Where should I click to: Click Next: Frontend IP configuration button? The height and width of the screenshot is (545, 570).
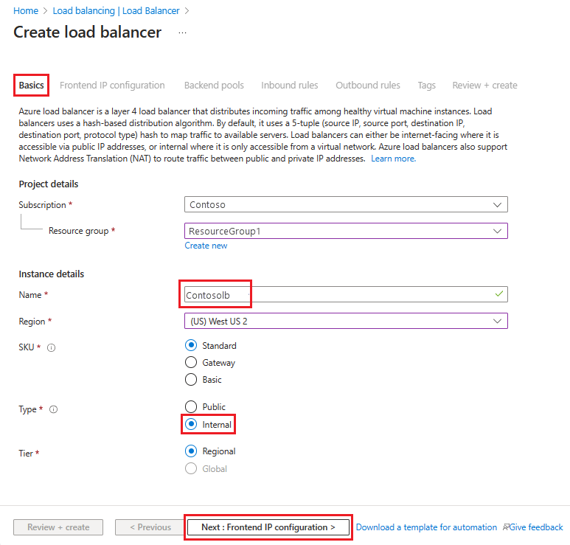(x=268, y=527)
